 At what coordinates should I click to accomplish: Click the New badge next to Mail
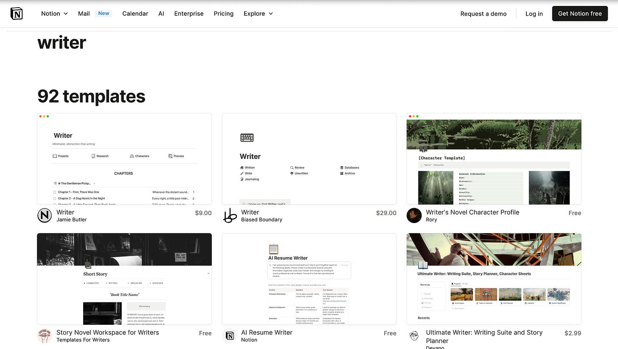click(104, 13)
